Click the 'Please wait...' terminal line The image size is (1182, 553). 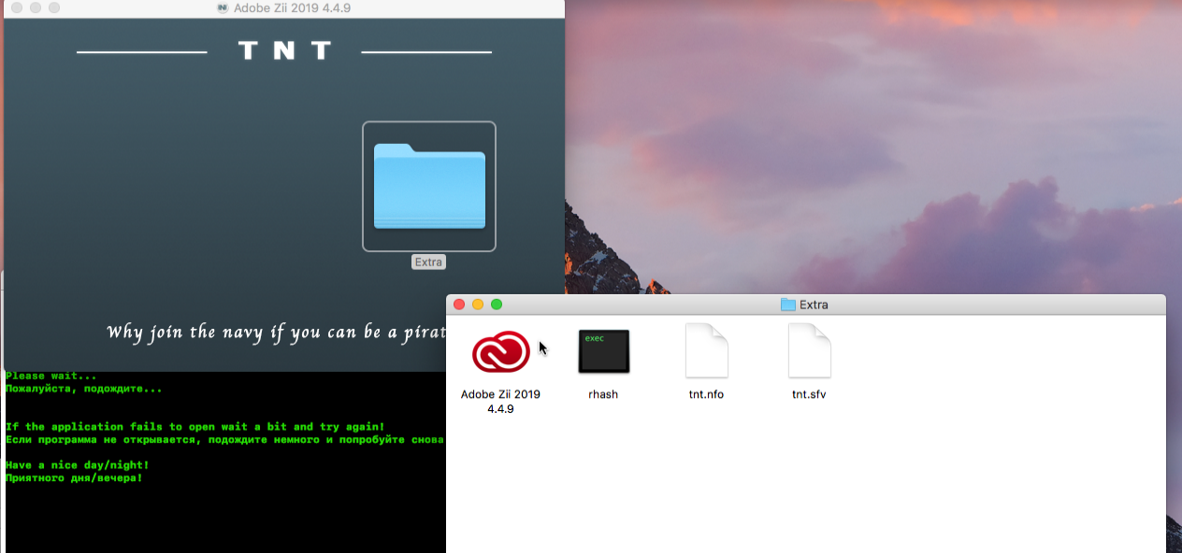(x=50, y=376)
